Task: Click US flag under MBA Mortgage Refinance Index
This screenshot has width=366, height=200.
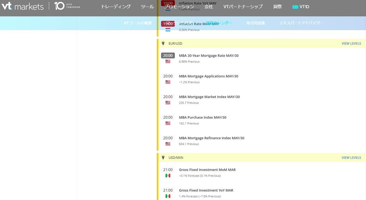Action: coord(168,144)
